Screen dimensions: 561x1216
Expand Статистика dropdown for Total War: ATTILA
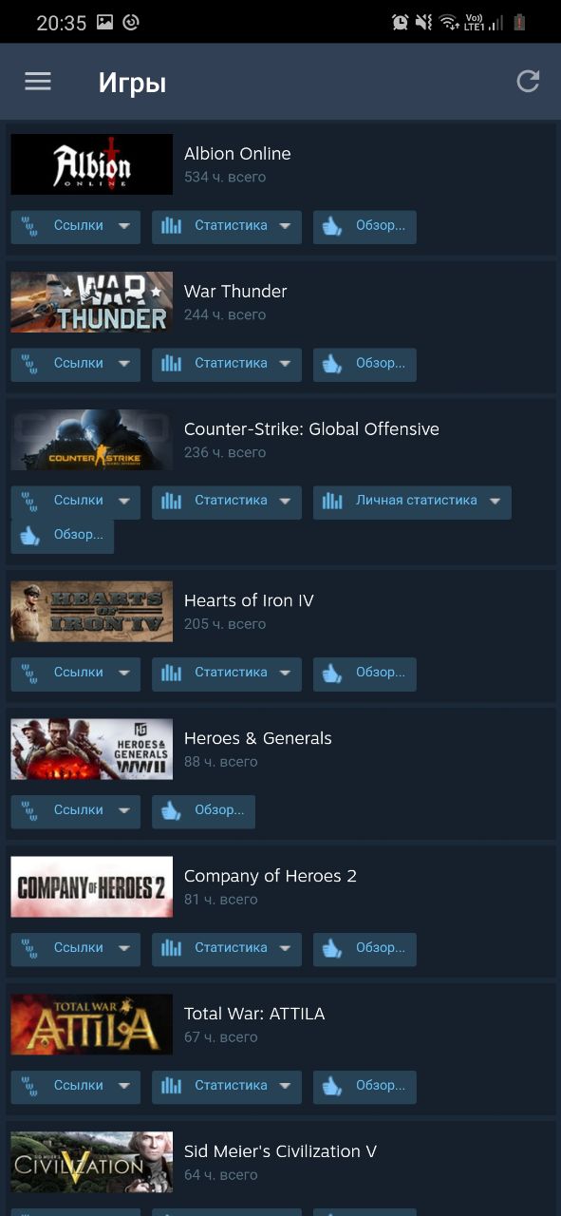pos(285,1086)
